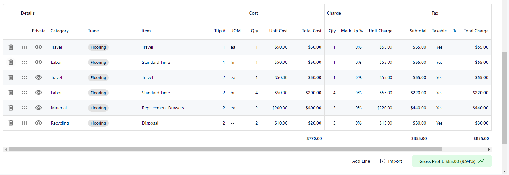Toggle private eye on Recycling row
The height and width of the screenshot is (175, 509).
(x=39, y=123)
